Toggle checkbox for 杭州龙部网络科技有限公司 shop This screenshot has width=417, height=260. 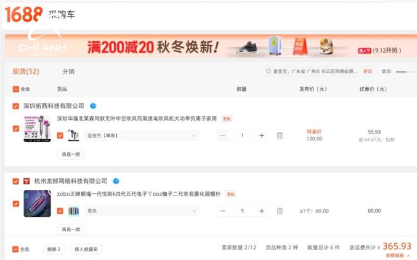click(x=16, y=181)
